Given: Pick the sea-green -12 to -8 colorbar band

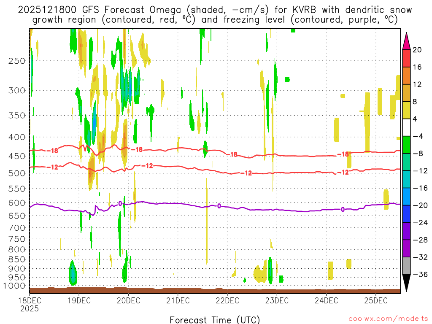Looking at the screenshot, I should pos(406,162).
